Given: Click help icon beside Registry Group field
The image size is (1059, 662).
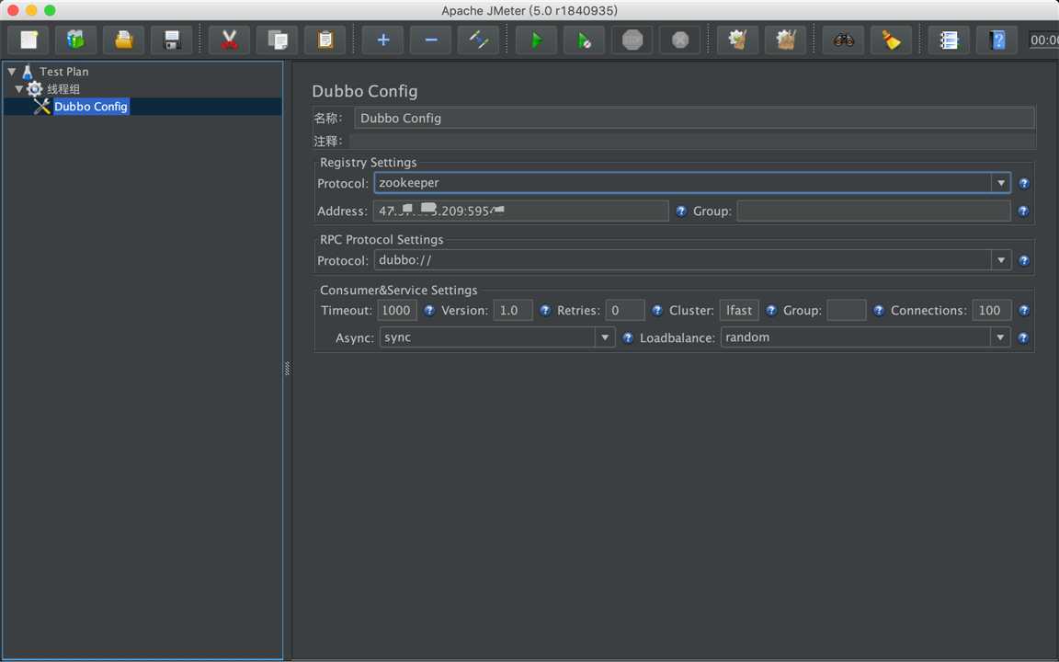Looking at the screenshot, I should pos(1024,211).
